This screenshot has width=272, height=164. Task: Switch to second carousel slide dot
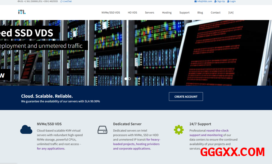[129, 79]
